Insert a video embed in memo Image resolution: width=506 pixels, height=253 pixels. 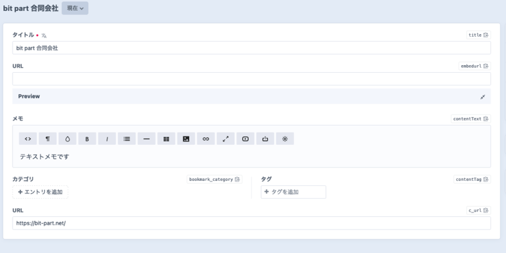tap(245, 139)
